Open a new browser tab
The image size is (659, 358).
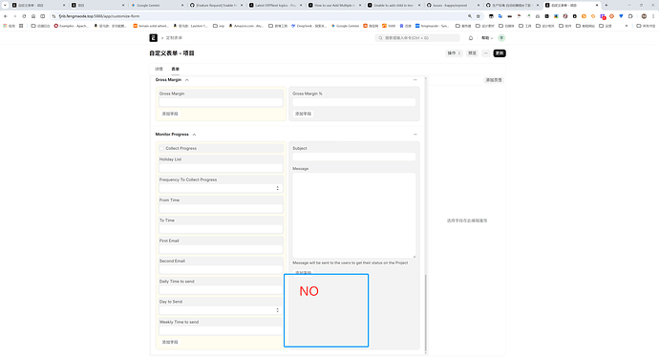(x=606, y=5)
